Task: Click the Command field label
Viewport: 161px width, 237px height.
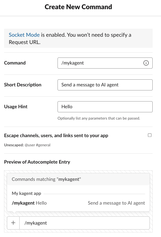Action: (15, 63)
